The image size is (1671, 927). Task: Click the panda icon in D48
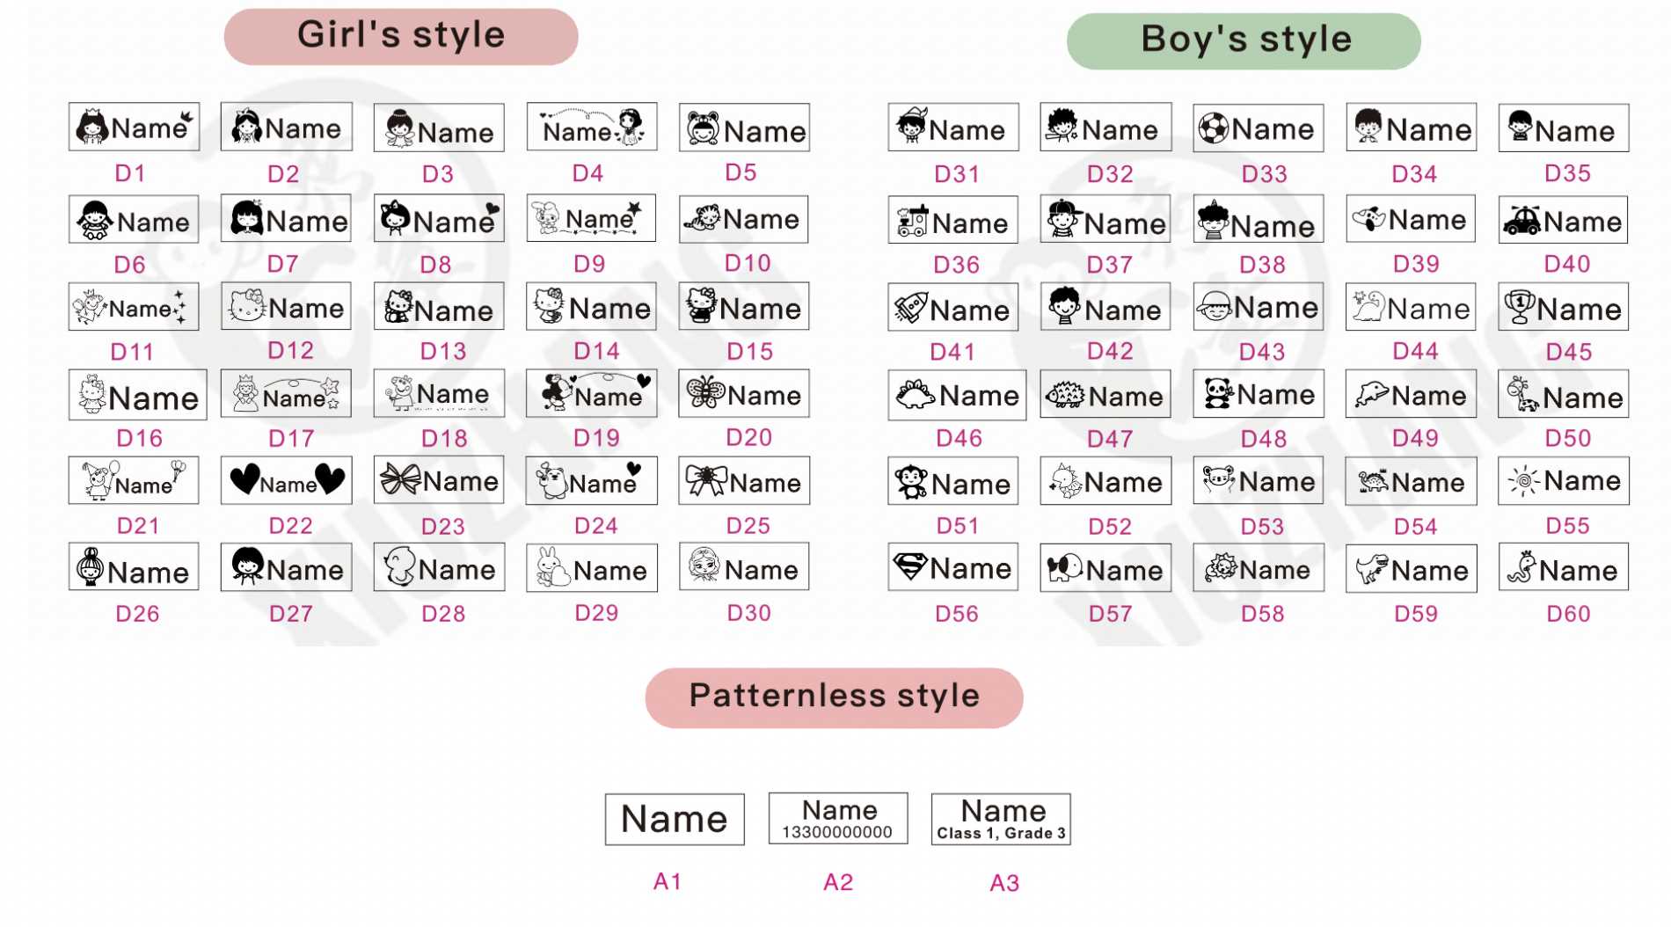(1218, 394)
